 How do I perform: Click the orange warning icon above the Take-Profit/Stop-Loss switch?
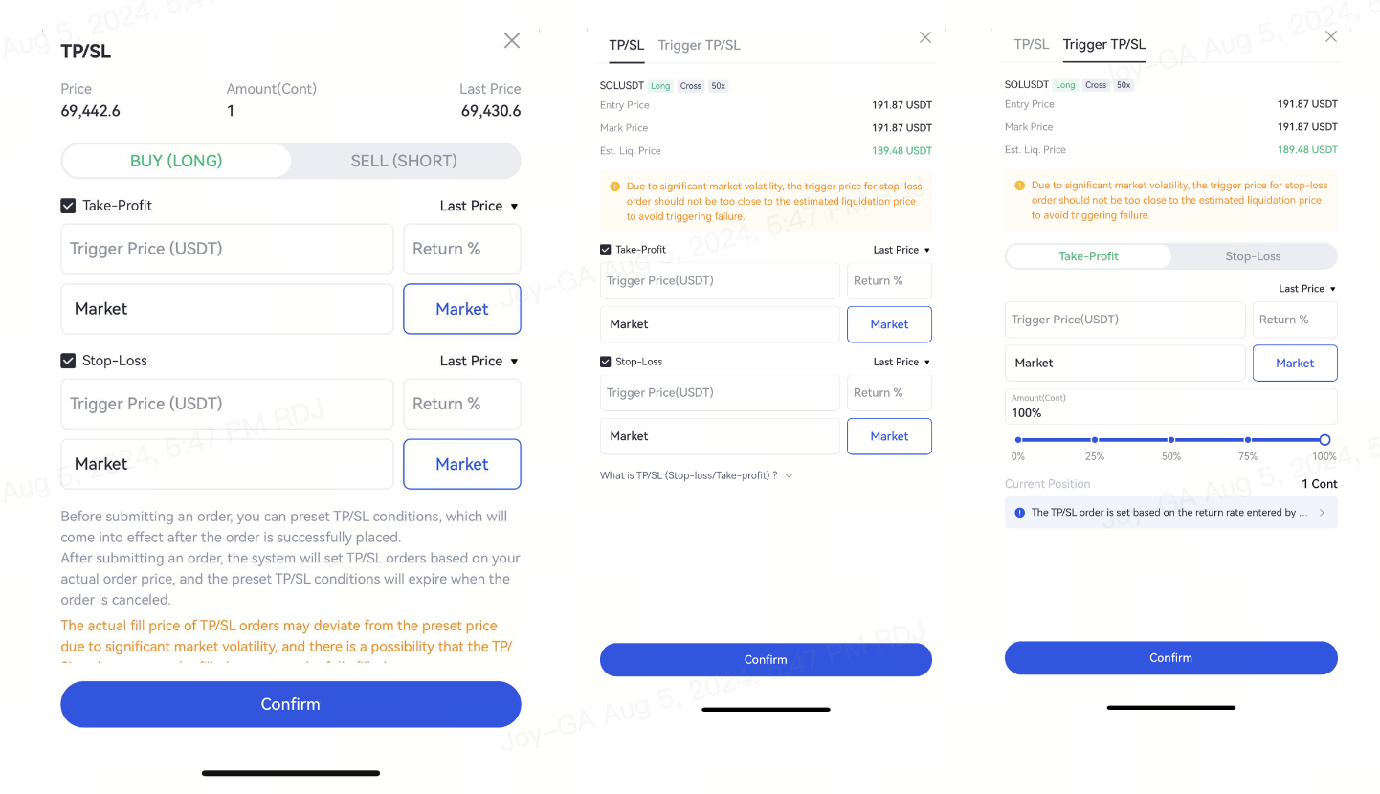point(1018,186)
